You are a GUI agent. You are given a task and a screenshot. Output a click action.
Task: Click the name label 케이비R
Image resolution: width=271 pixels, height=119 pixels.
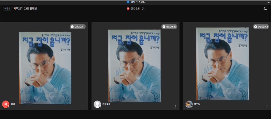tap(106, 104)
